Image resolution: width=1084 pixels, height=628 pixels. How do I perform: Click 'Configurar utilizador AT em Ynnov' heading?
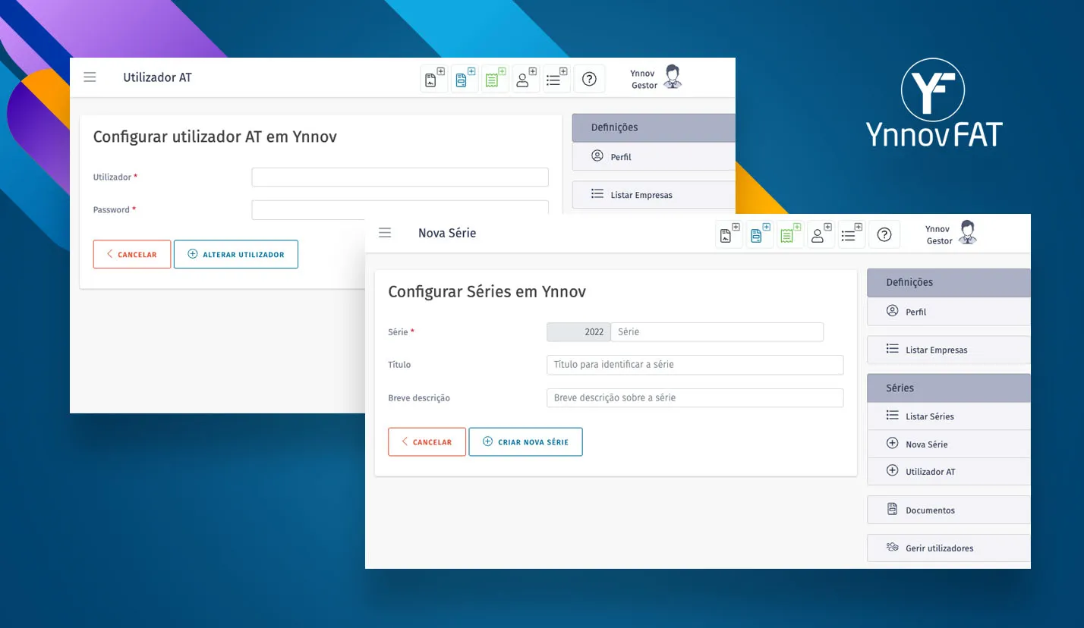[x=215, y=137]
